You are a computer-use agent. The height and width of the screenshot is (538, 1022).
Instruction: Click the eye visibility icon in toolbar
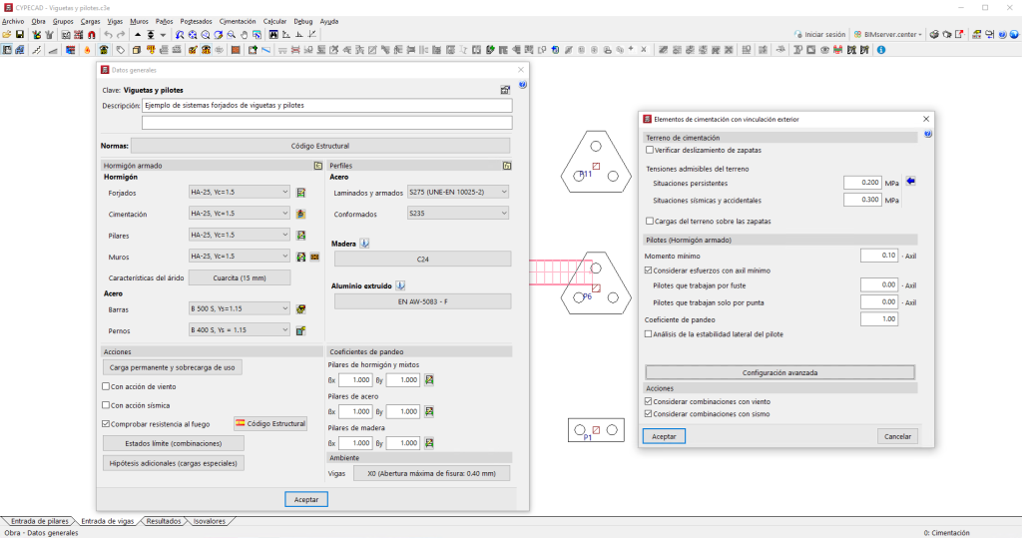click(x=824, y=50)
